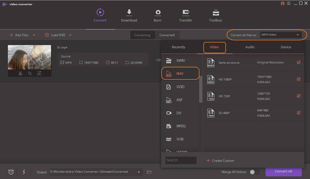Edit the SD 480P preset
Viewport: 310px width, 179px height.
point(299,112)
